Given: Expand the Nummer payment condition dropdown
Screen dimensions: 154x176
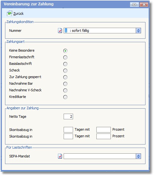Looking at the screenshot, I should [x=138, y=31].
